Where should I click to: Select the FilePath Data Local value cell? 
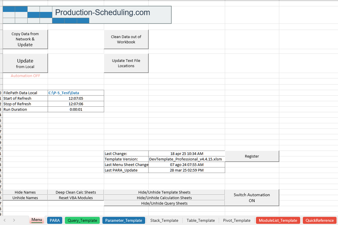coord(76,93)
